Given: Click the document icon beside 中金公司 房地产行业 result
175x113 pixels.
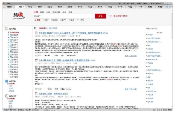Looking at the screenshot, I should pyautogui.click(x=36, y=60).
